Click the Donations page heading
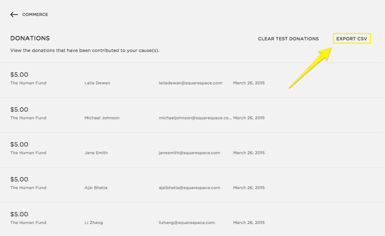The width and height of the screenshot is (385, 236). click(x=30, y=38)
